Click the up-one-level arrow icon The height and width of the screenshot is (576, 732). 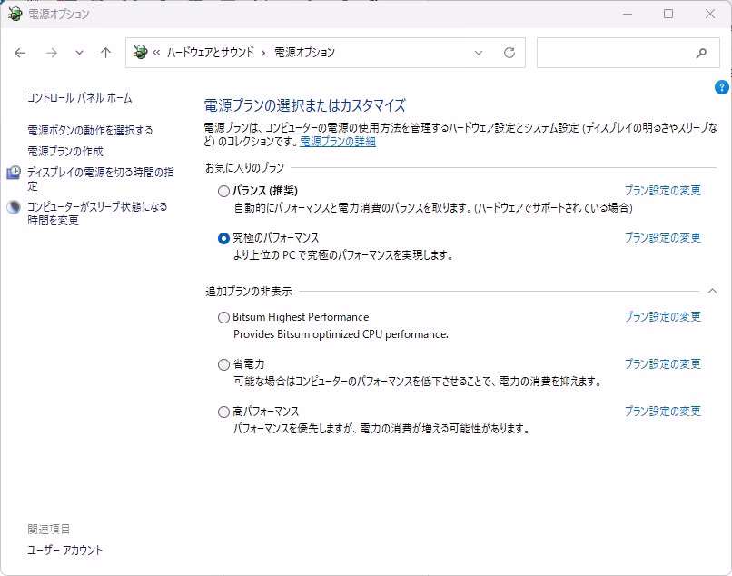(x=105, y=53)
